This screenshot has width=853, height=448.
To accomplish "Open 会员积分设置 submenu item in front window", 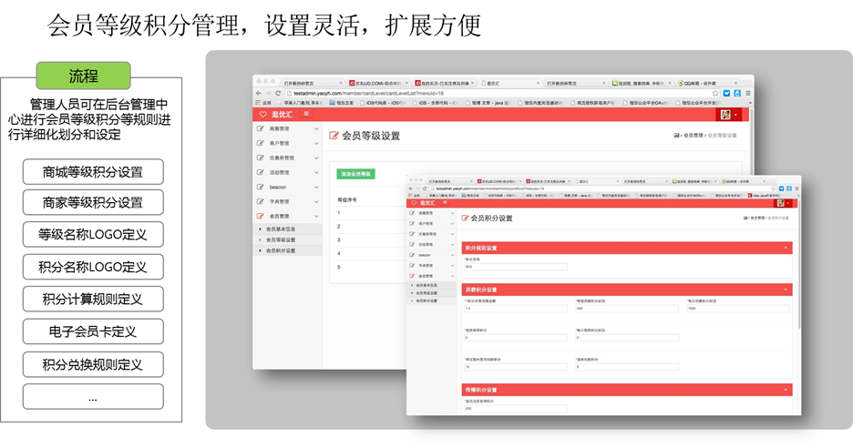I will tap(431, 300).
